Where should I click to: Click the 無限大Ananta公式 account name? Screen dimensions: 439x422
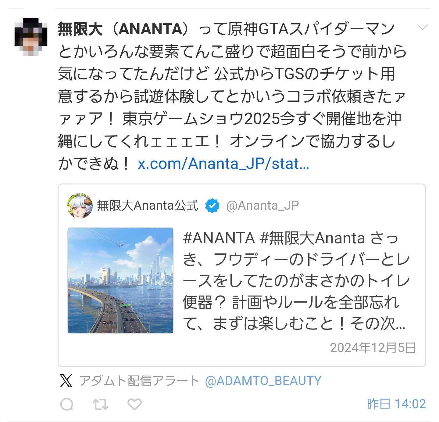(148, 206)
